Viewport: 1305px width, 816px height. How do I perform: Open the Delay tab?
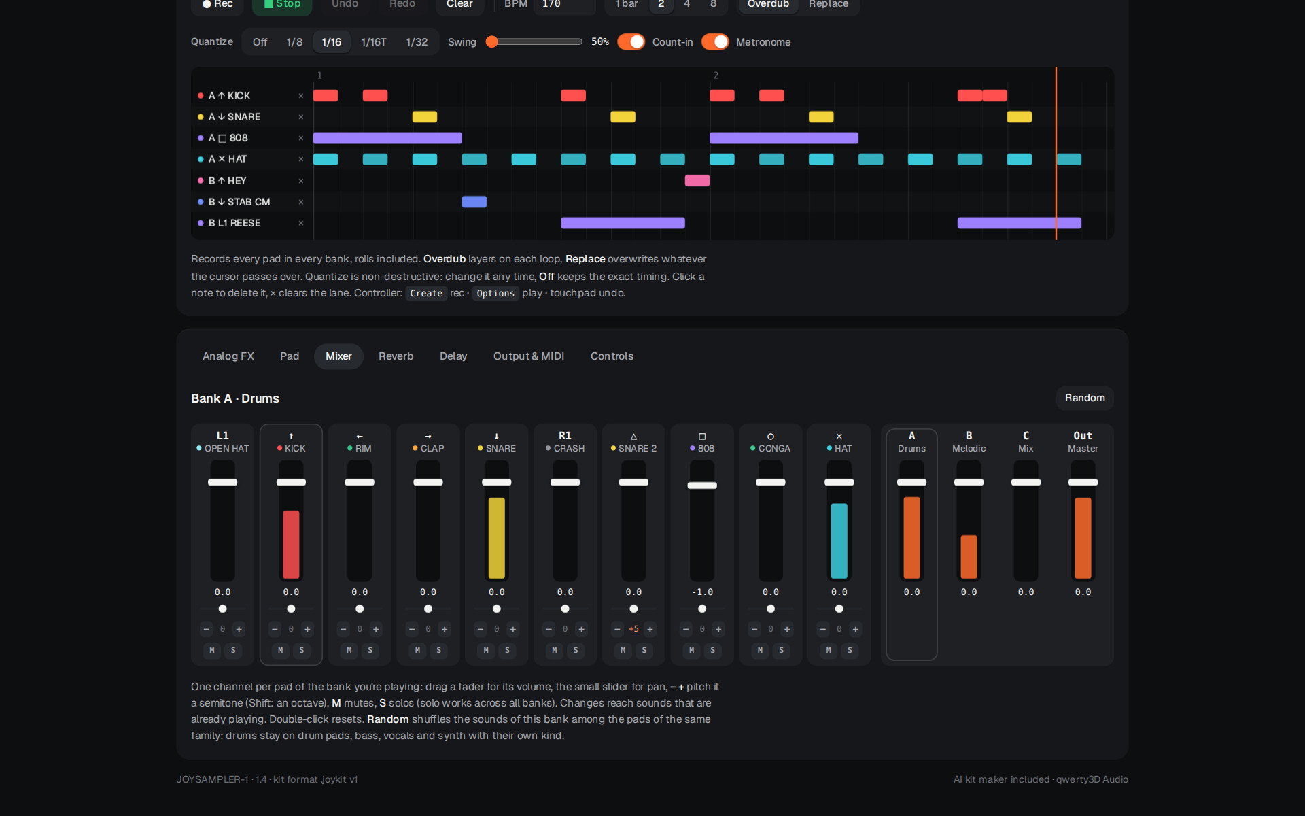tap(453, 356)
